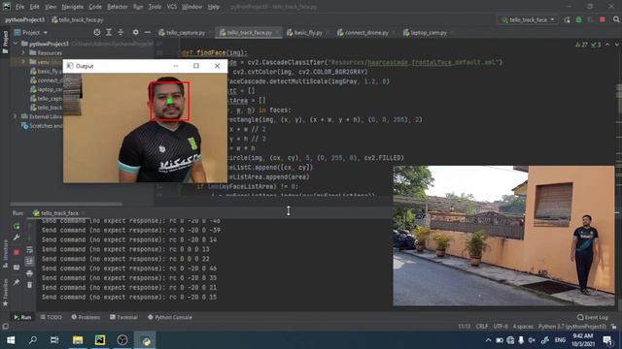Open Search Everywhere magnifier icon

tap(616, 19)
